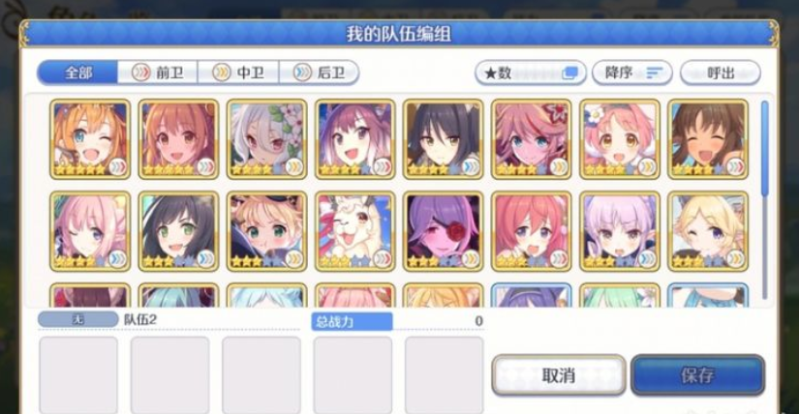The image size is (799, 414).
Task: Click the first empty team slot
Action: [x=78, y=374]
